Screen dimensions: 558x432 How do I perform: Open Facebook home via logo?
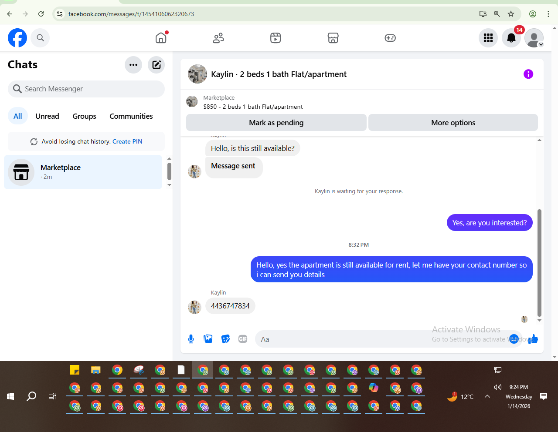point(17,38)
